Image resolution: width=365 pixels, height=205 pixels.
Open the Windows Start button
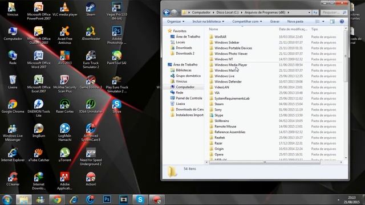click(7, 199)
